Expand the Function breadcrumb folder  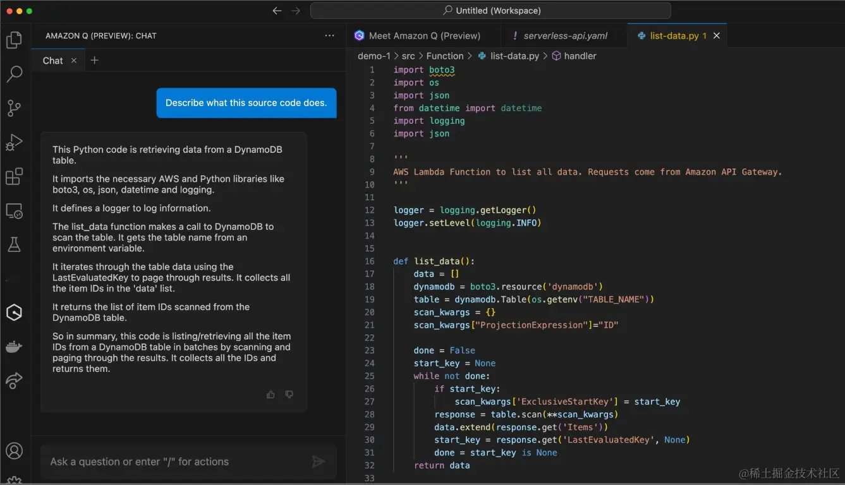(444, 56)
